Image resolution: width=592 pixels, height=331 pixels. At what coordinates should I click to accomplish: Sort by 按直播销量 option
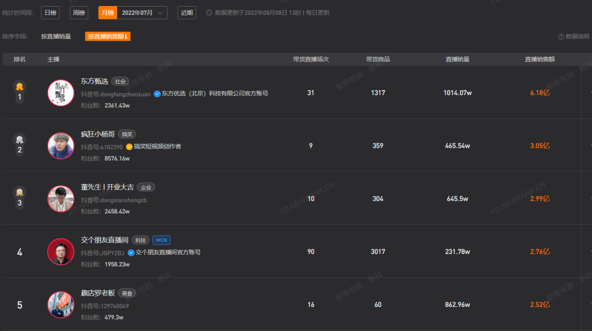[56, 37]
